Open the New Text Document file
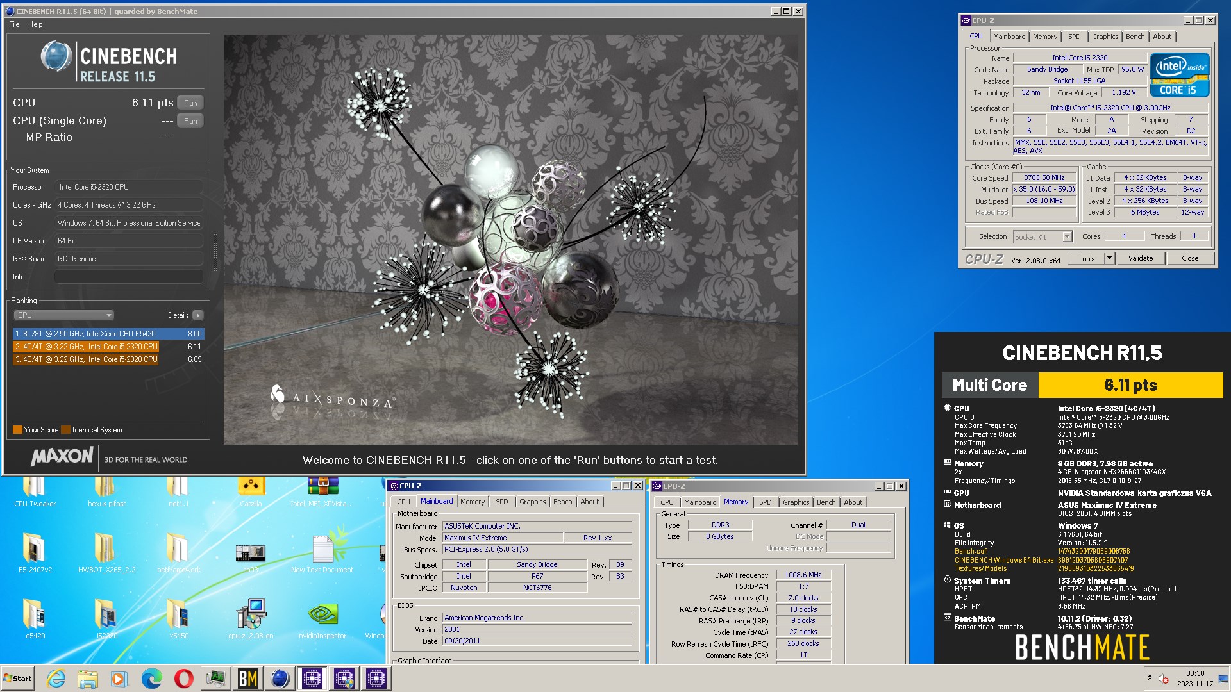 click(322, 554)
